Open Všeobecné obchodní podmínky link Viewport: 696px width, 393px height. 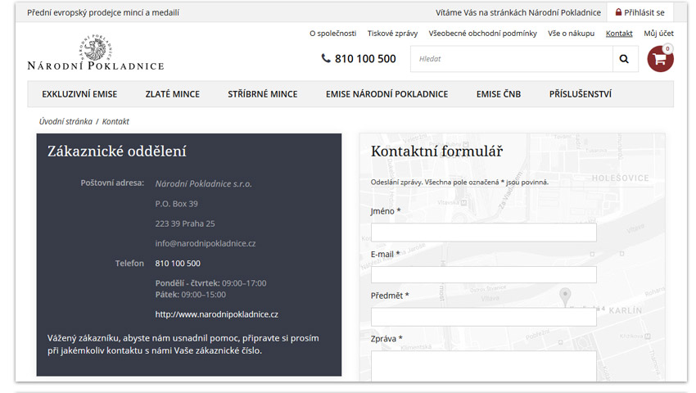point(482,34)
